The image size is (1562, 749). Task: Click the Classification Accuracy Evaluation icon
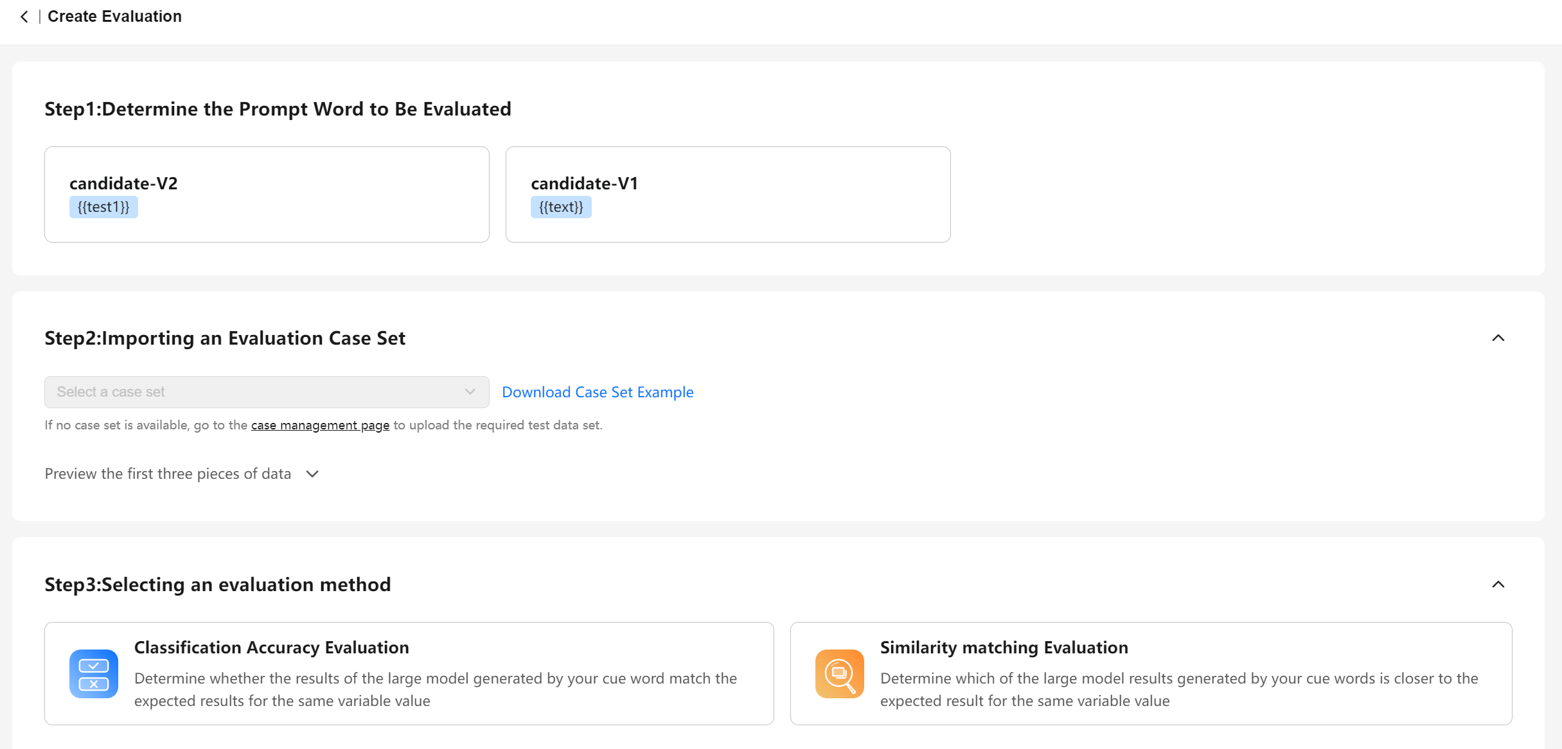click(x=94, y=674)
